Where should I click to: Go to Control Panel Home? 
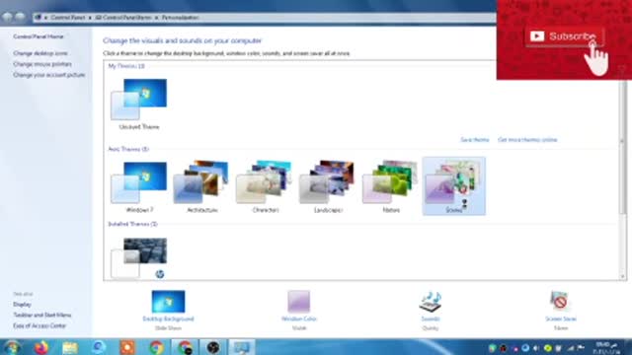(39, 36)
